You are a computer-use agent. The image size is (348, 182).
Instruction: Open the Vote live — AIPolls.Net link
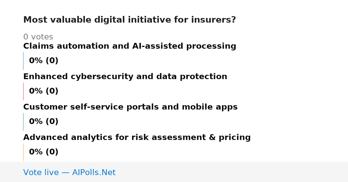(69, 173)
